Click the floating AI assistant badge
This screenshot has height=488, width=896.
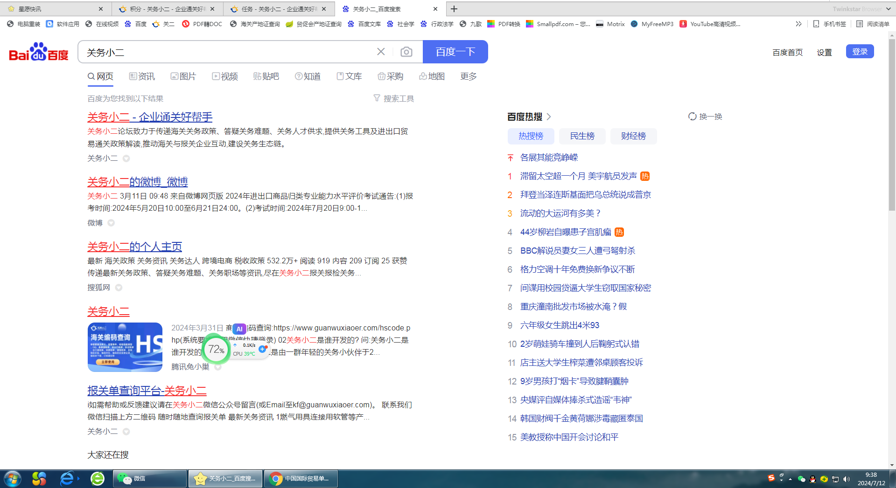point(239,329)
